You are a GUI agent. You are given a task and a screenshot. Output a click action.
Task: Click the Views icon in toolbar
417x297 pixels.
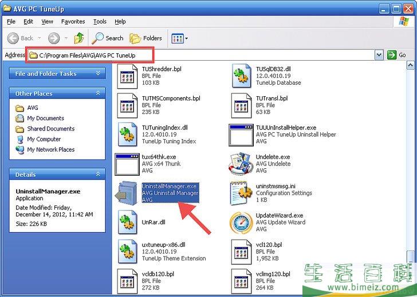pyautogui.click(x=178, y=38)
